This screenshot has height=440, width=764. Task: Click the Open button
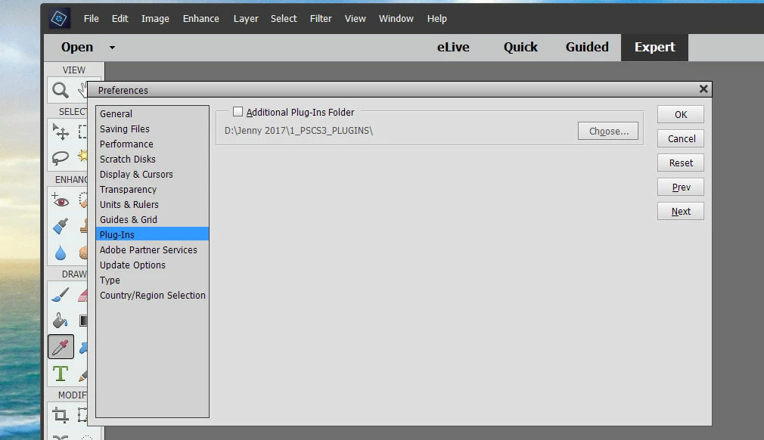tap(77, 47)
